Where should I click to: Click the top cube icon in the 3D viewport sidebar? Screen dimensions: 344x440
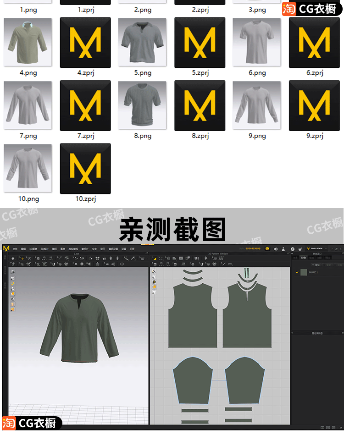13,272
